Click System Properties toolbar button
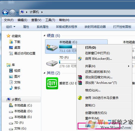Screen dimensions: 135x131 [43, 27]
